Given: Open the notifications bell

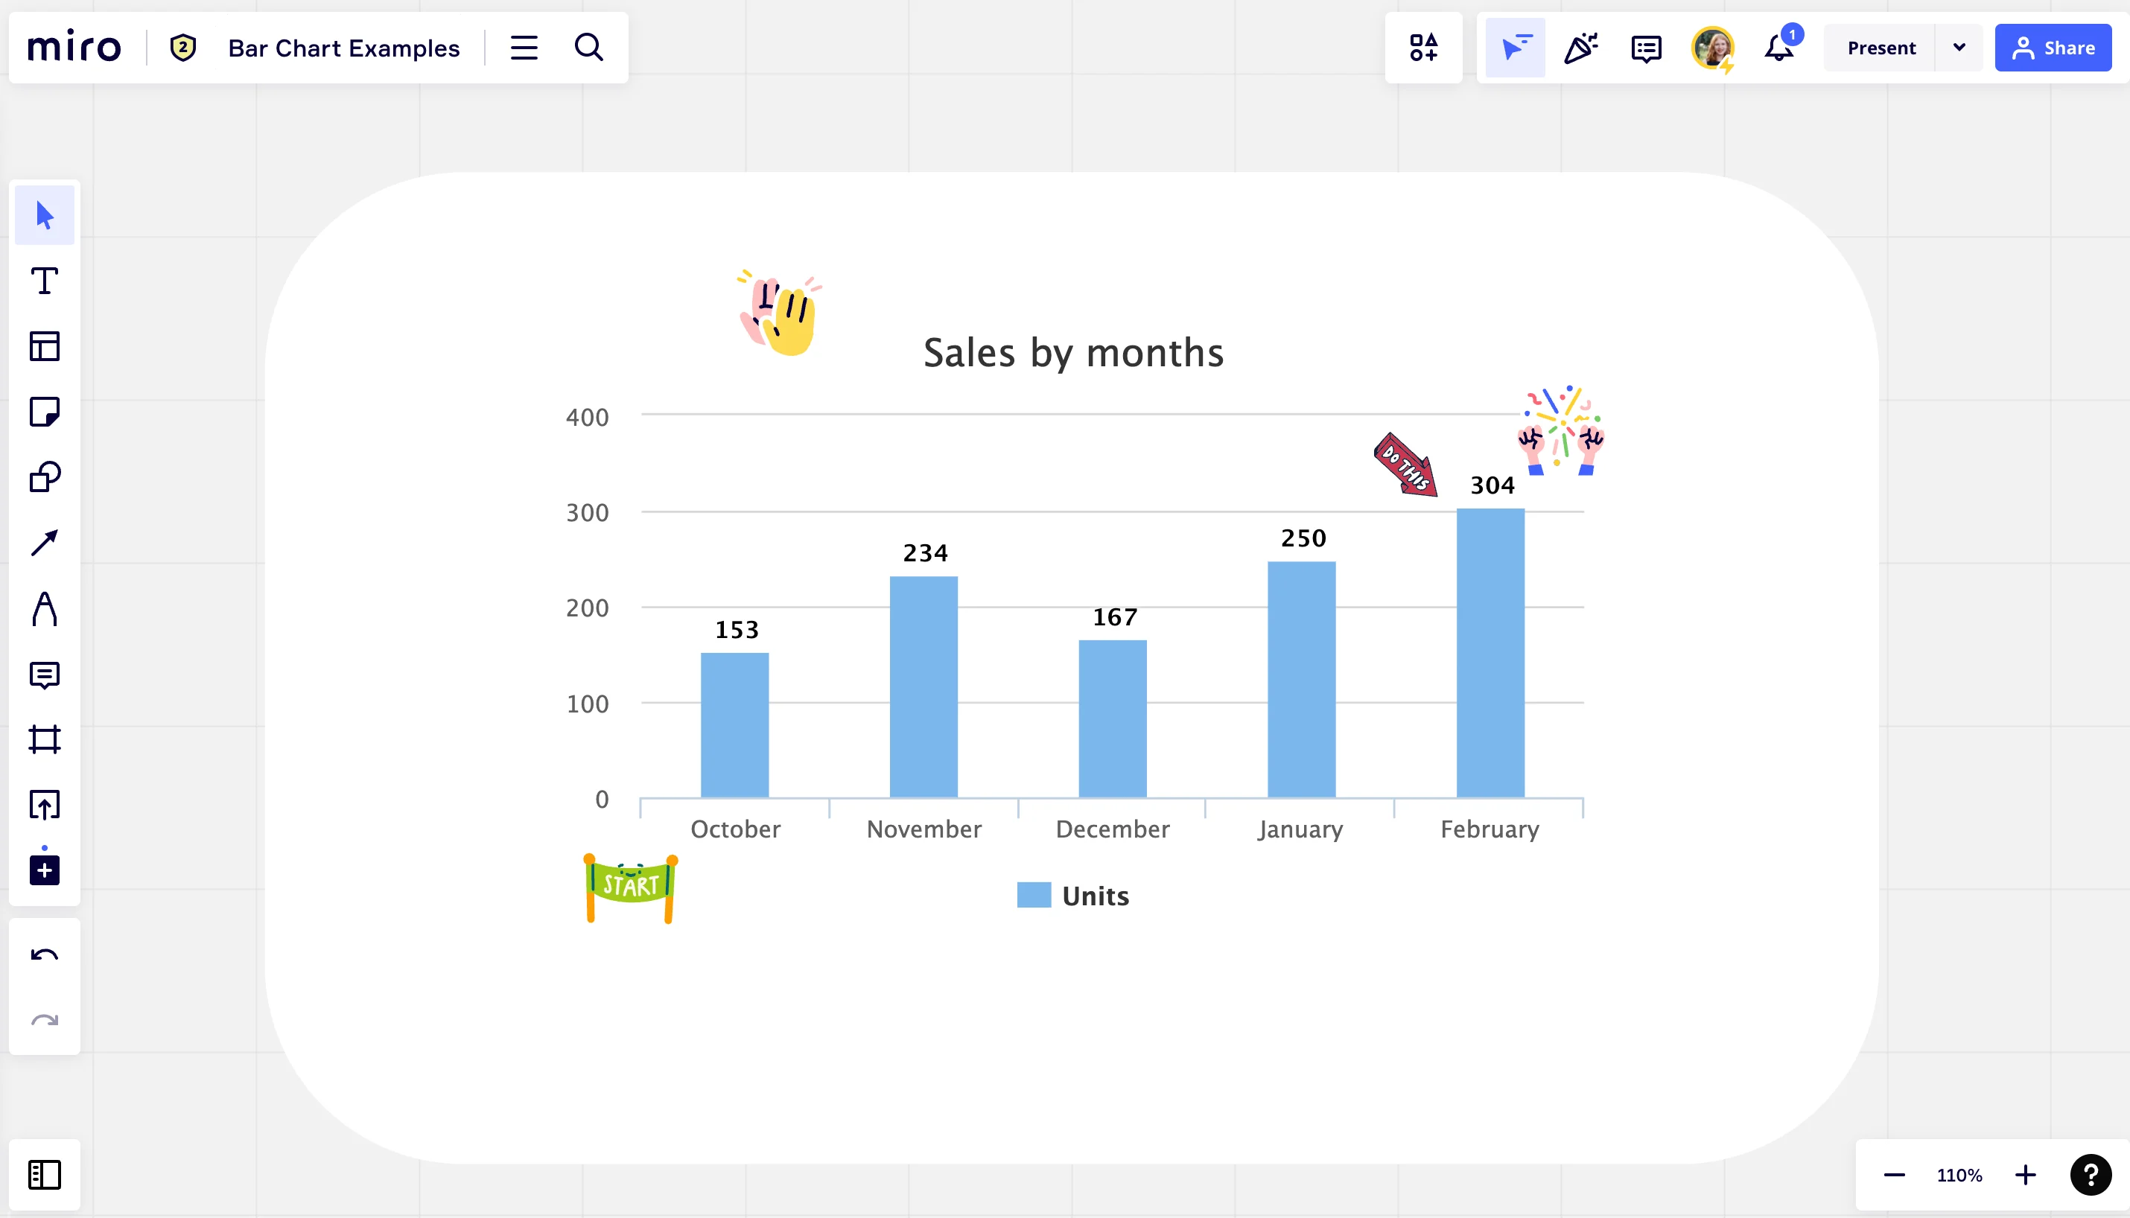Looking at the screenshot, I should 1778,48.
